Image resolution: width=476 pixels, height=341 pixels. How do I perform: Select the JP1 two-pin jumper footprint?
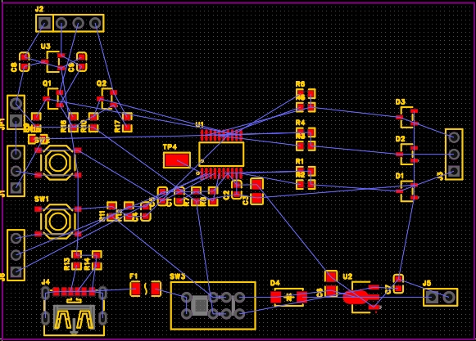16,113
